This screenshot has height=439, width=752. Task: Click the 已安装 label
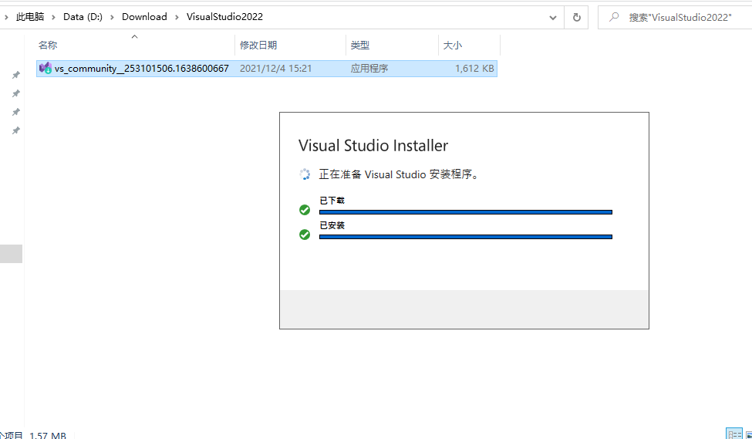tap(332, 225)
